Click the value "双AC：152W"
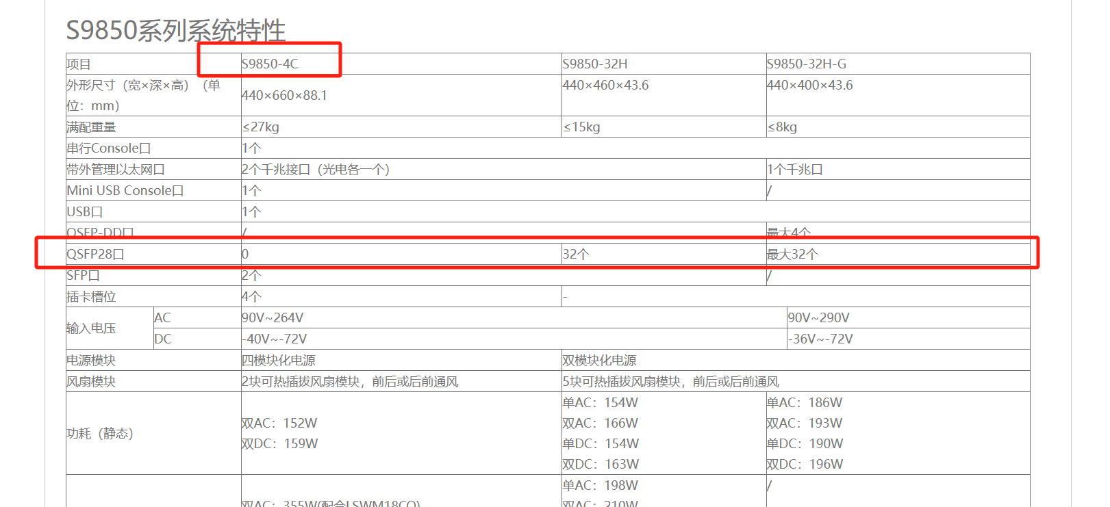Image resolution: width=1110 pixels, height=507 pixels. tap(279, 424)
